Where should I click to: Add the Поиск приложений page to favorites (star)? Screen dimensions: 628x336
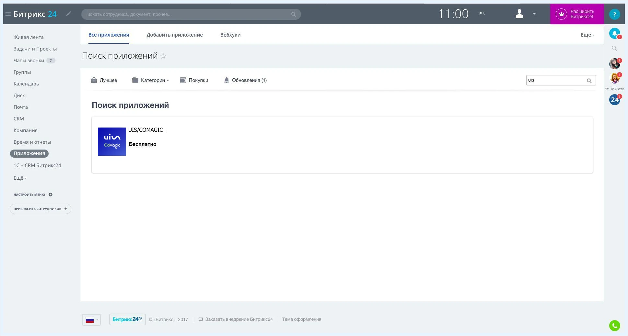[163, 56]
